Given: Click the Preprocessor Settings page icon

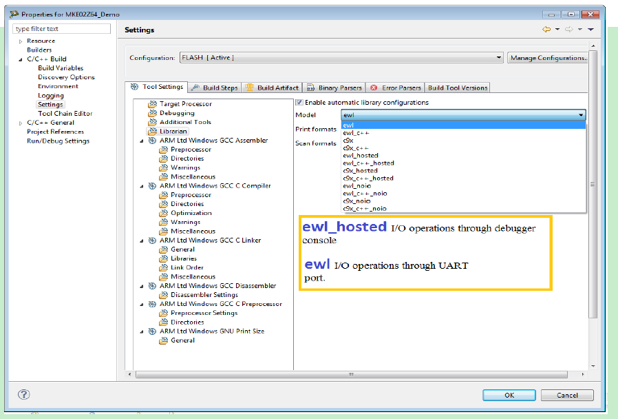Looking at the screenshot, I should click(163, 313).
